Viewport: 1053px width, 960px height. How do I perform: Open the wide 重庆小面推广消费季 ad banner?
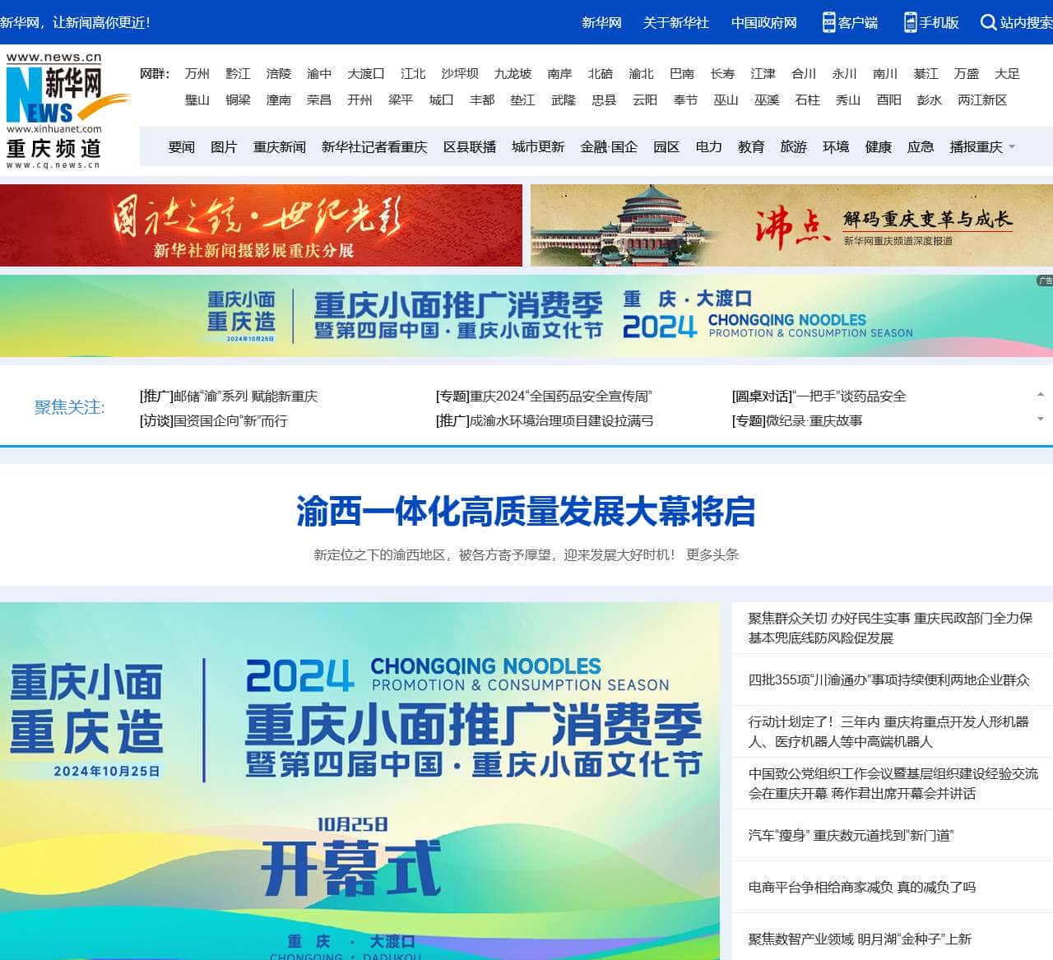tap(526, 316)
